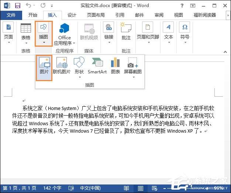The image size is (231, 193).
Task: Switch to Read Mode view
Action: (x=127, y=188)
